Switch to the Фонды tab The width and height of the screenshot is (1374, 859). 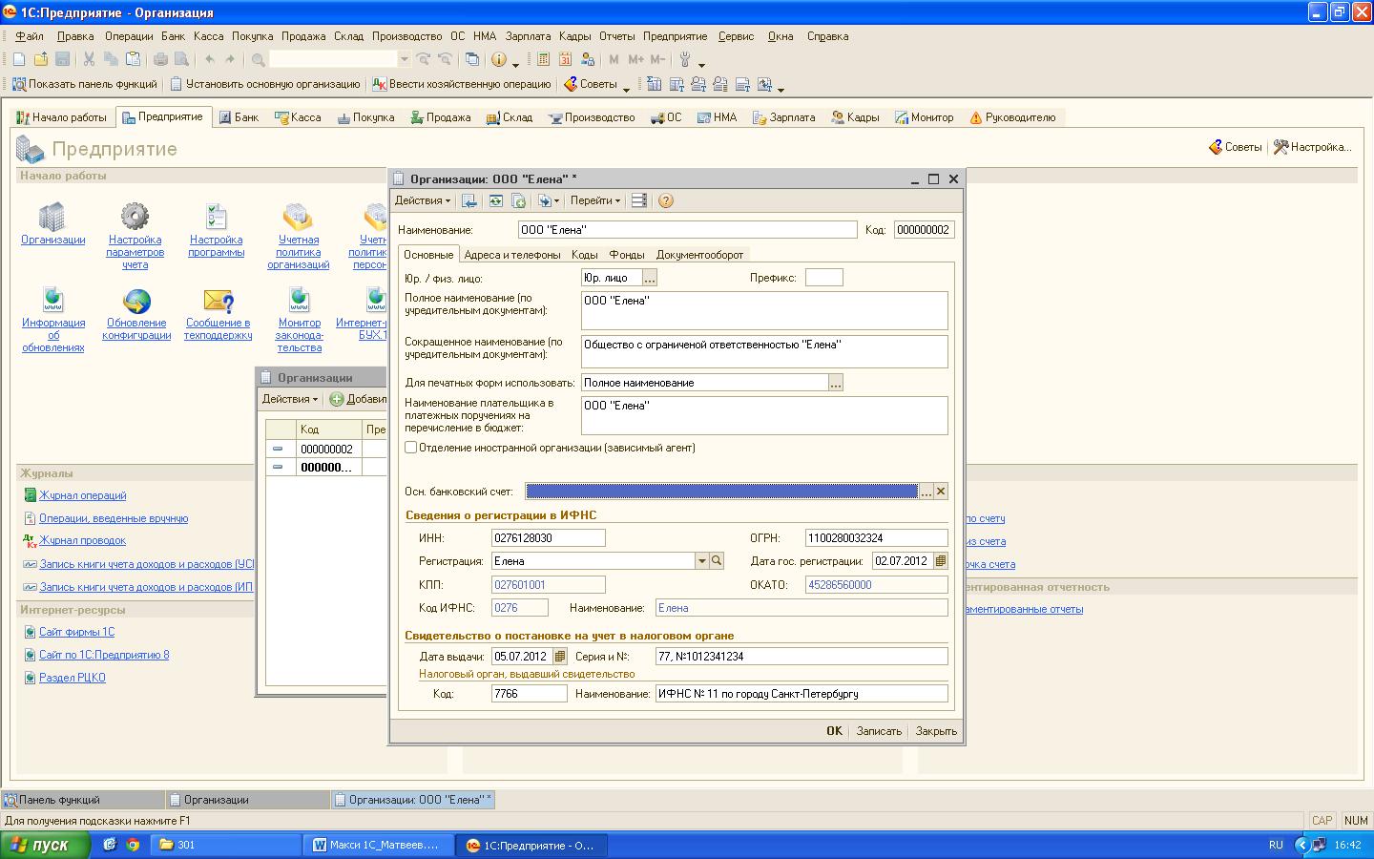pos(627,255)
